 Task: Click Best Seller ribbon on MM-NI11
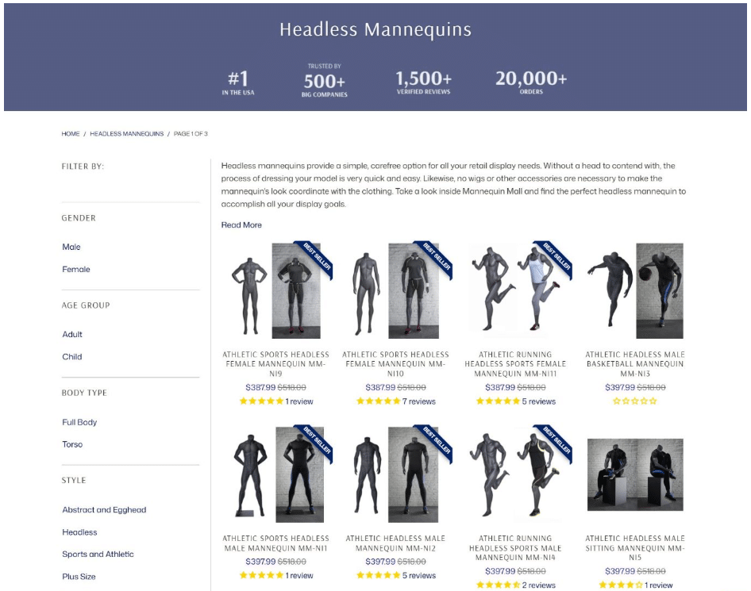pos(556,257)
